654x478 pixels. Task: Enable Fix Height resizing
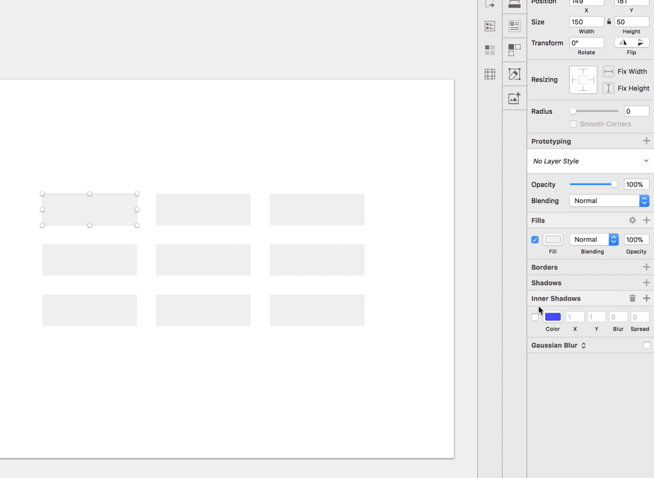(608, 88)
